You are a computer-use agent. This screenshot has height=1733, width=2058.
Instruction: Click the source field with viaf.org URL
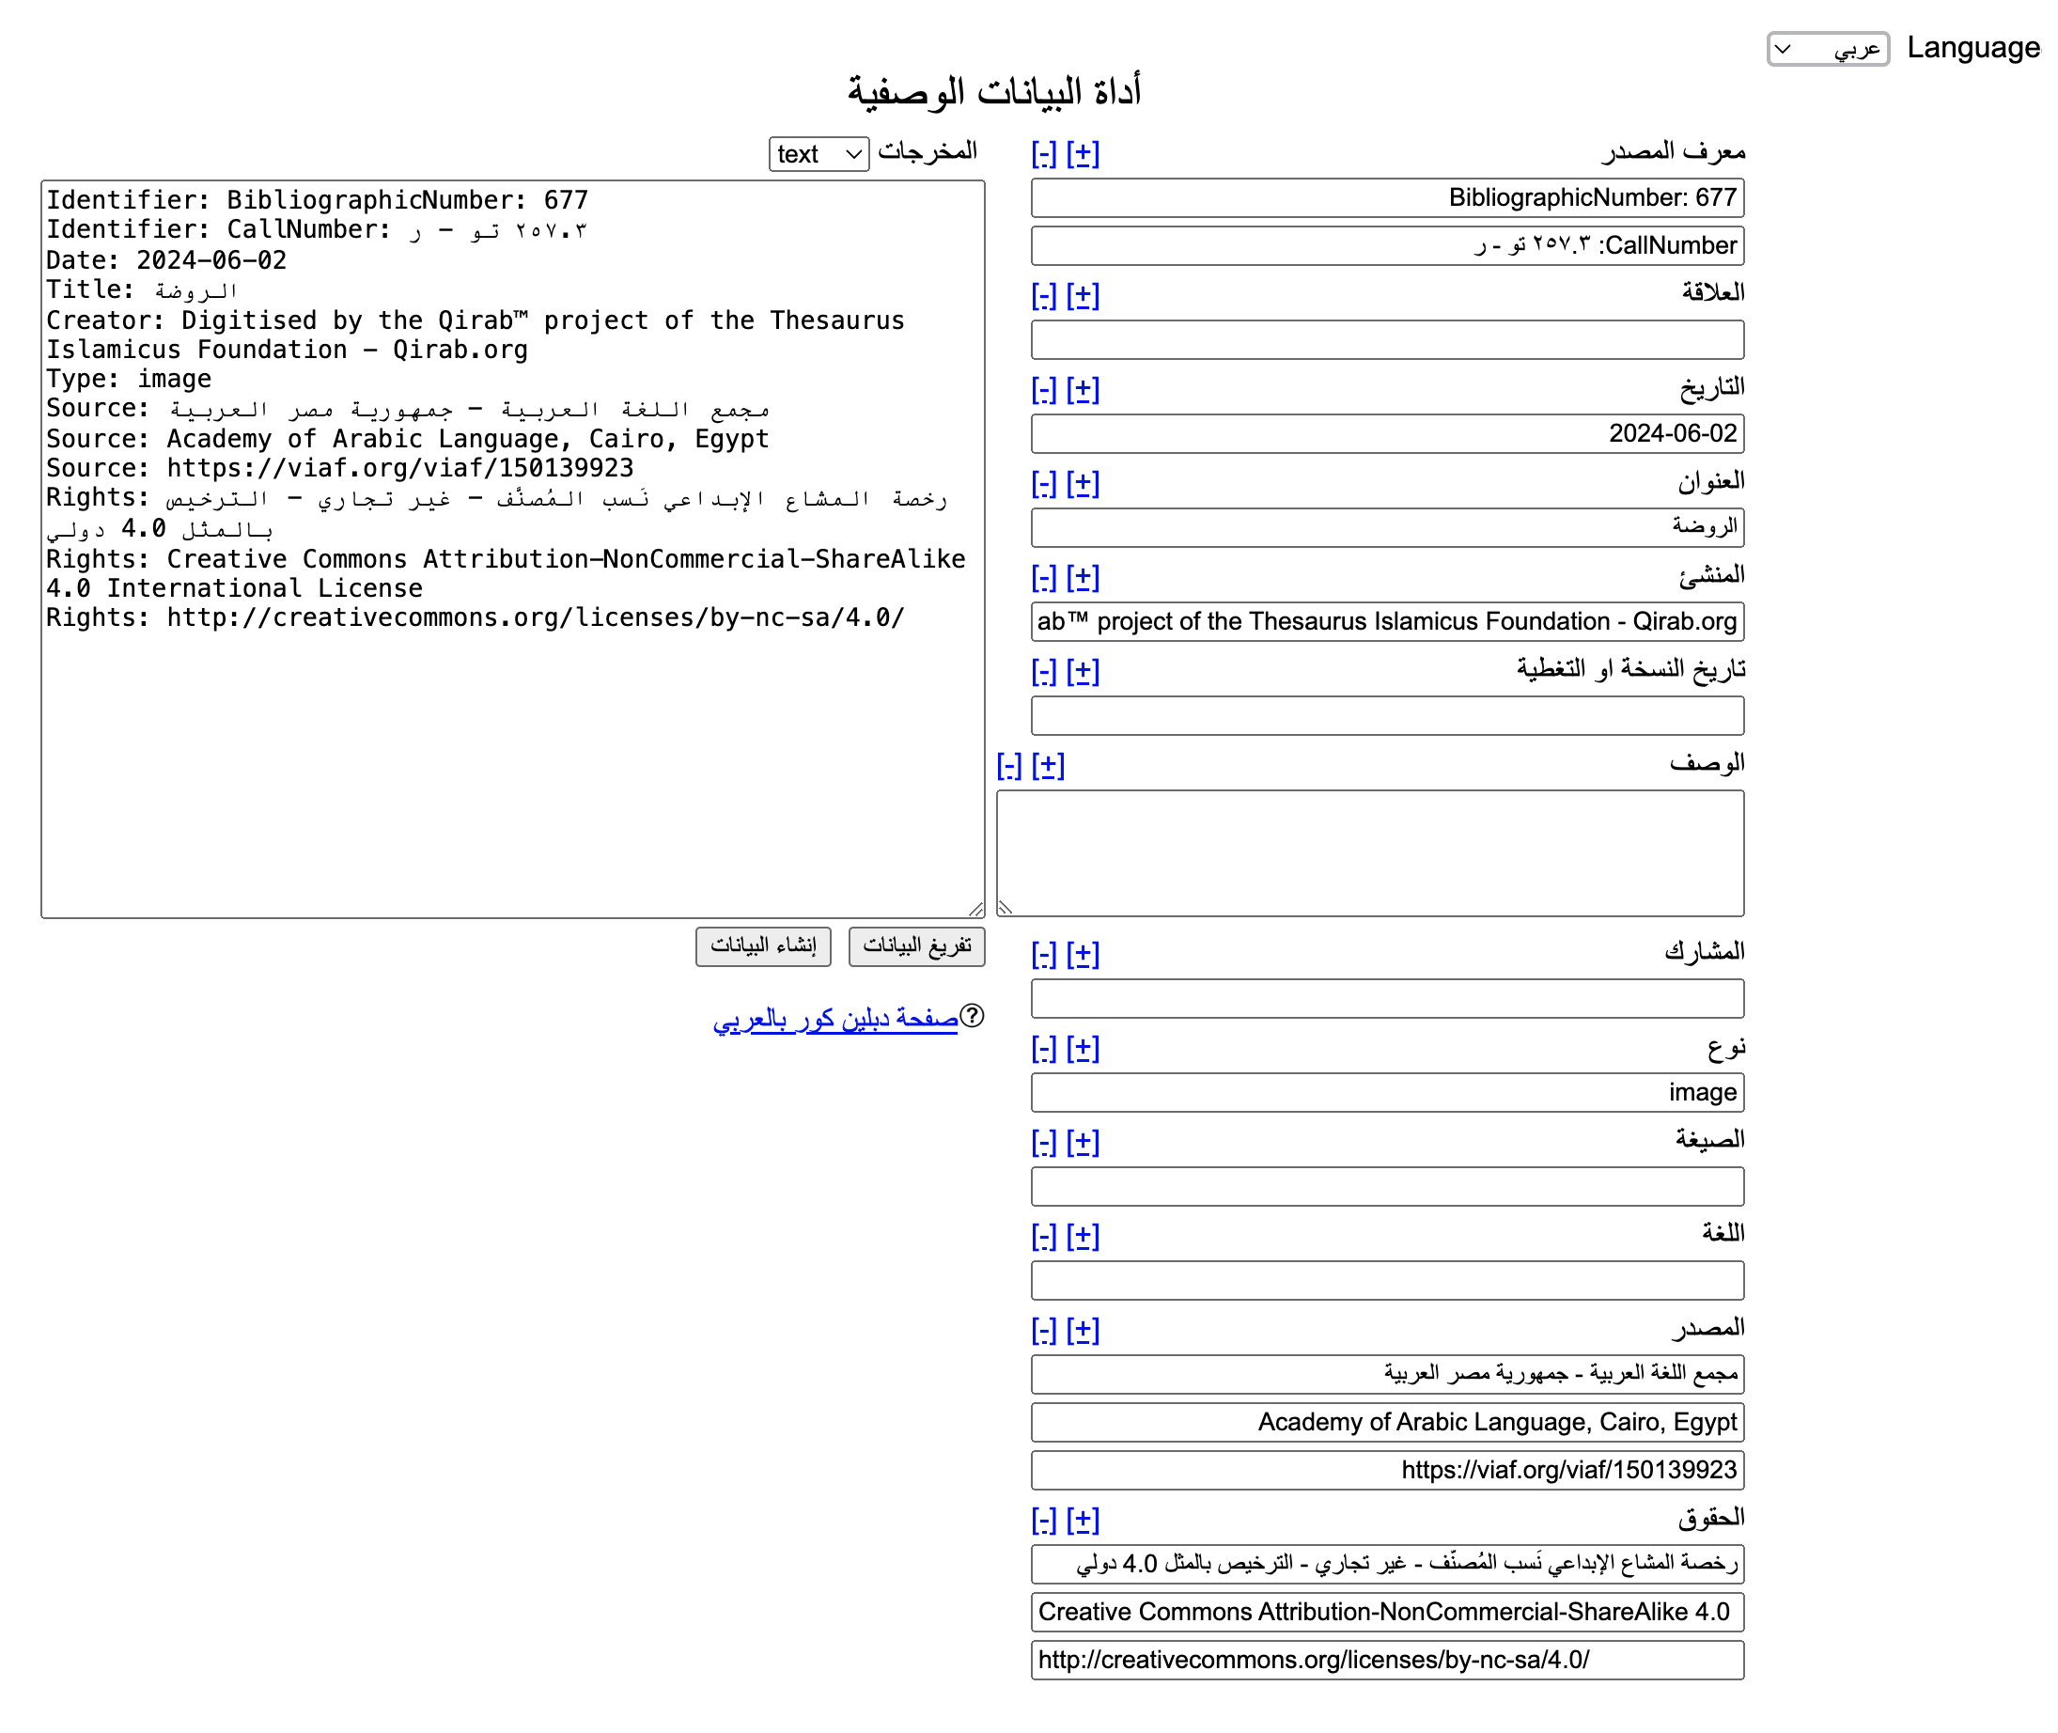pos(1387,1471)
